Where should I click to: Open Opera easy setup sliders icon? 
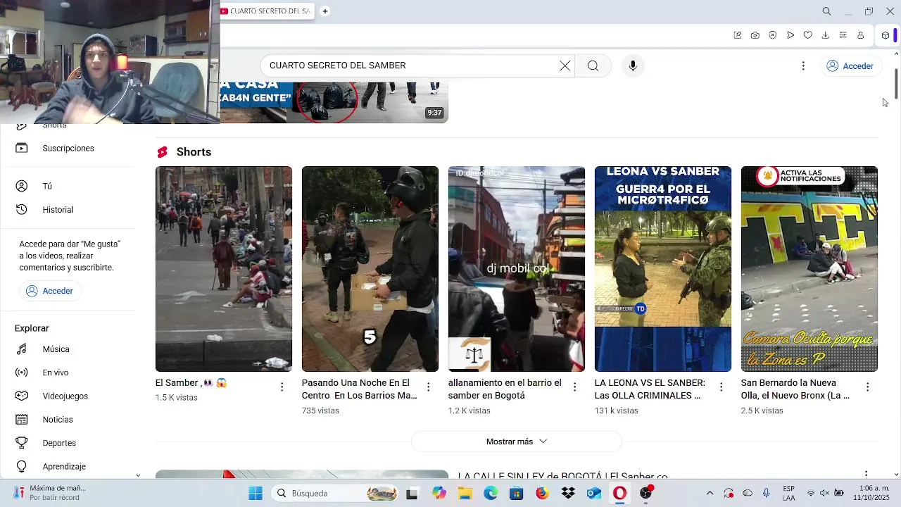(x=843, y=35)
